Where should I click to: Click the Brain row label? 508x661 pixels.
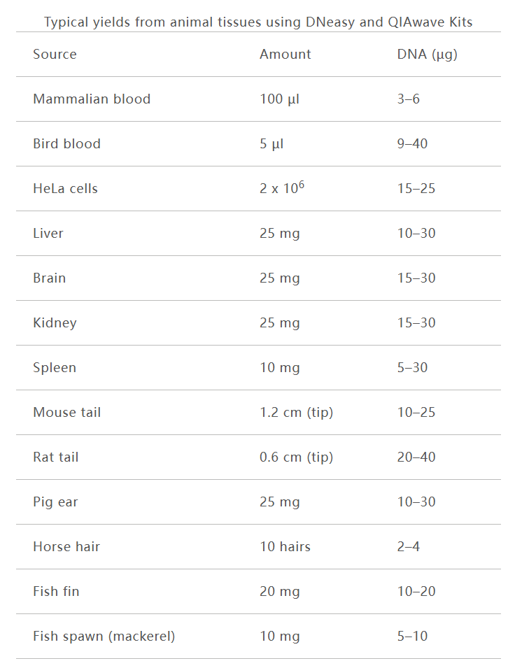click(49, 278)
